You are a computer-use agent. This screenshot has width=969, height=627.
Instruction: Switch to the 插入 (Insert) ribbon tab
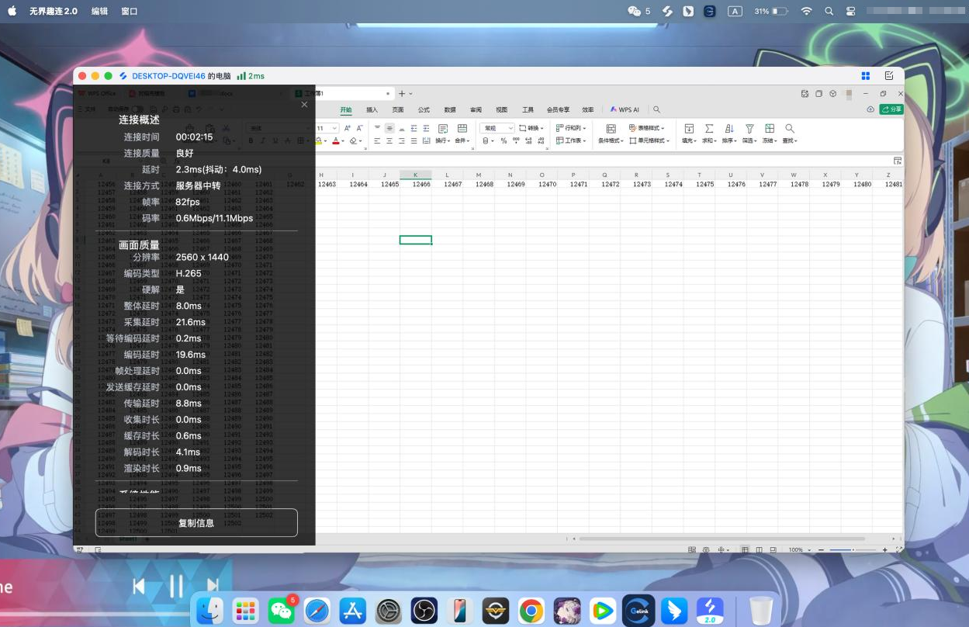tap(372, 110)
